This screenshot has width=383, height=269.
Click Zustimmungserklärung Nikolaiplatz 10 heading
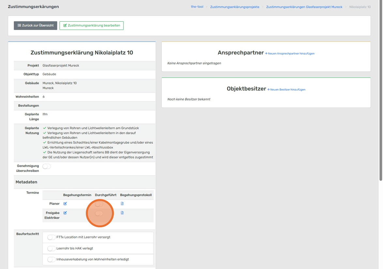(82, 53)
